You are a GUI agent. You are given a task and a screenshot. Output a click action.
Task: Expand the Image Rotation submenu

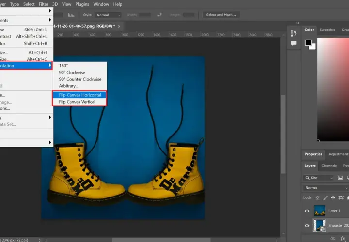(x=26, y=65)
